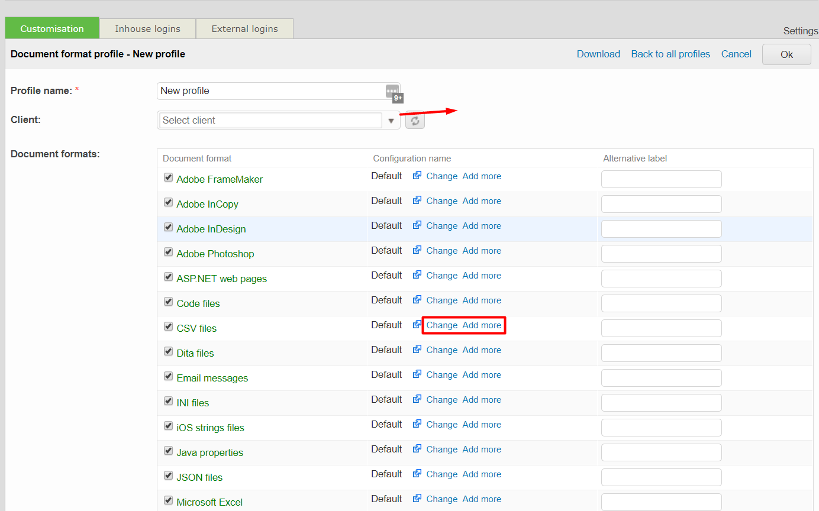This screenshot has height=511, width=819.
Task: Expand the Select client dropdown arrow
Action: pos(391,121)
